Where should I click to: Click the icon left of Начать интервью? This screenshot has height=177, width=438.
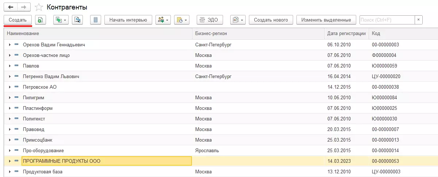point(95,20)
